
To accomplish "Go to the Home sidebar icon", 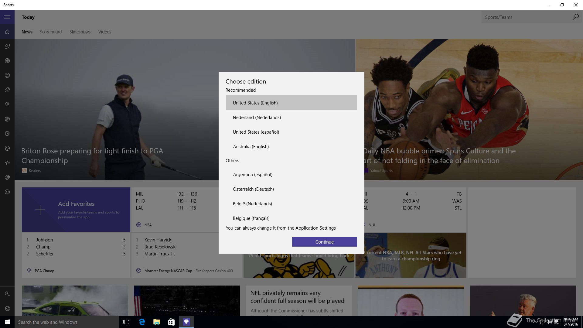I will tap(7, 32).
